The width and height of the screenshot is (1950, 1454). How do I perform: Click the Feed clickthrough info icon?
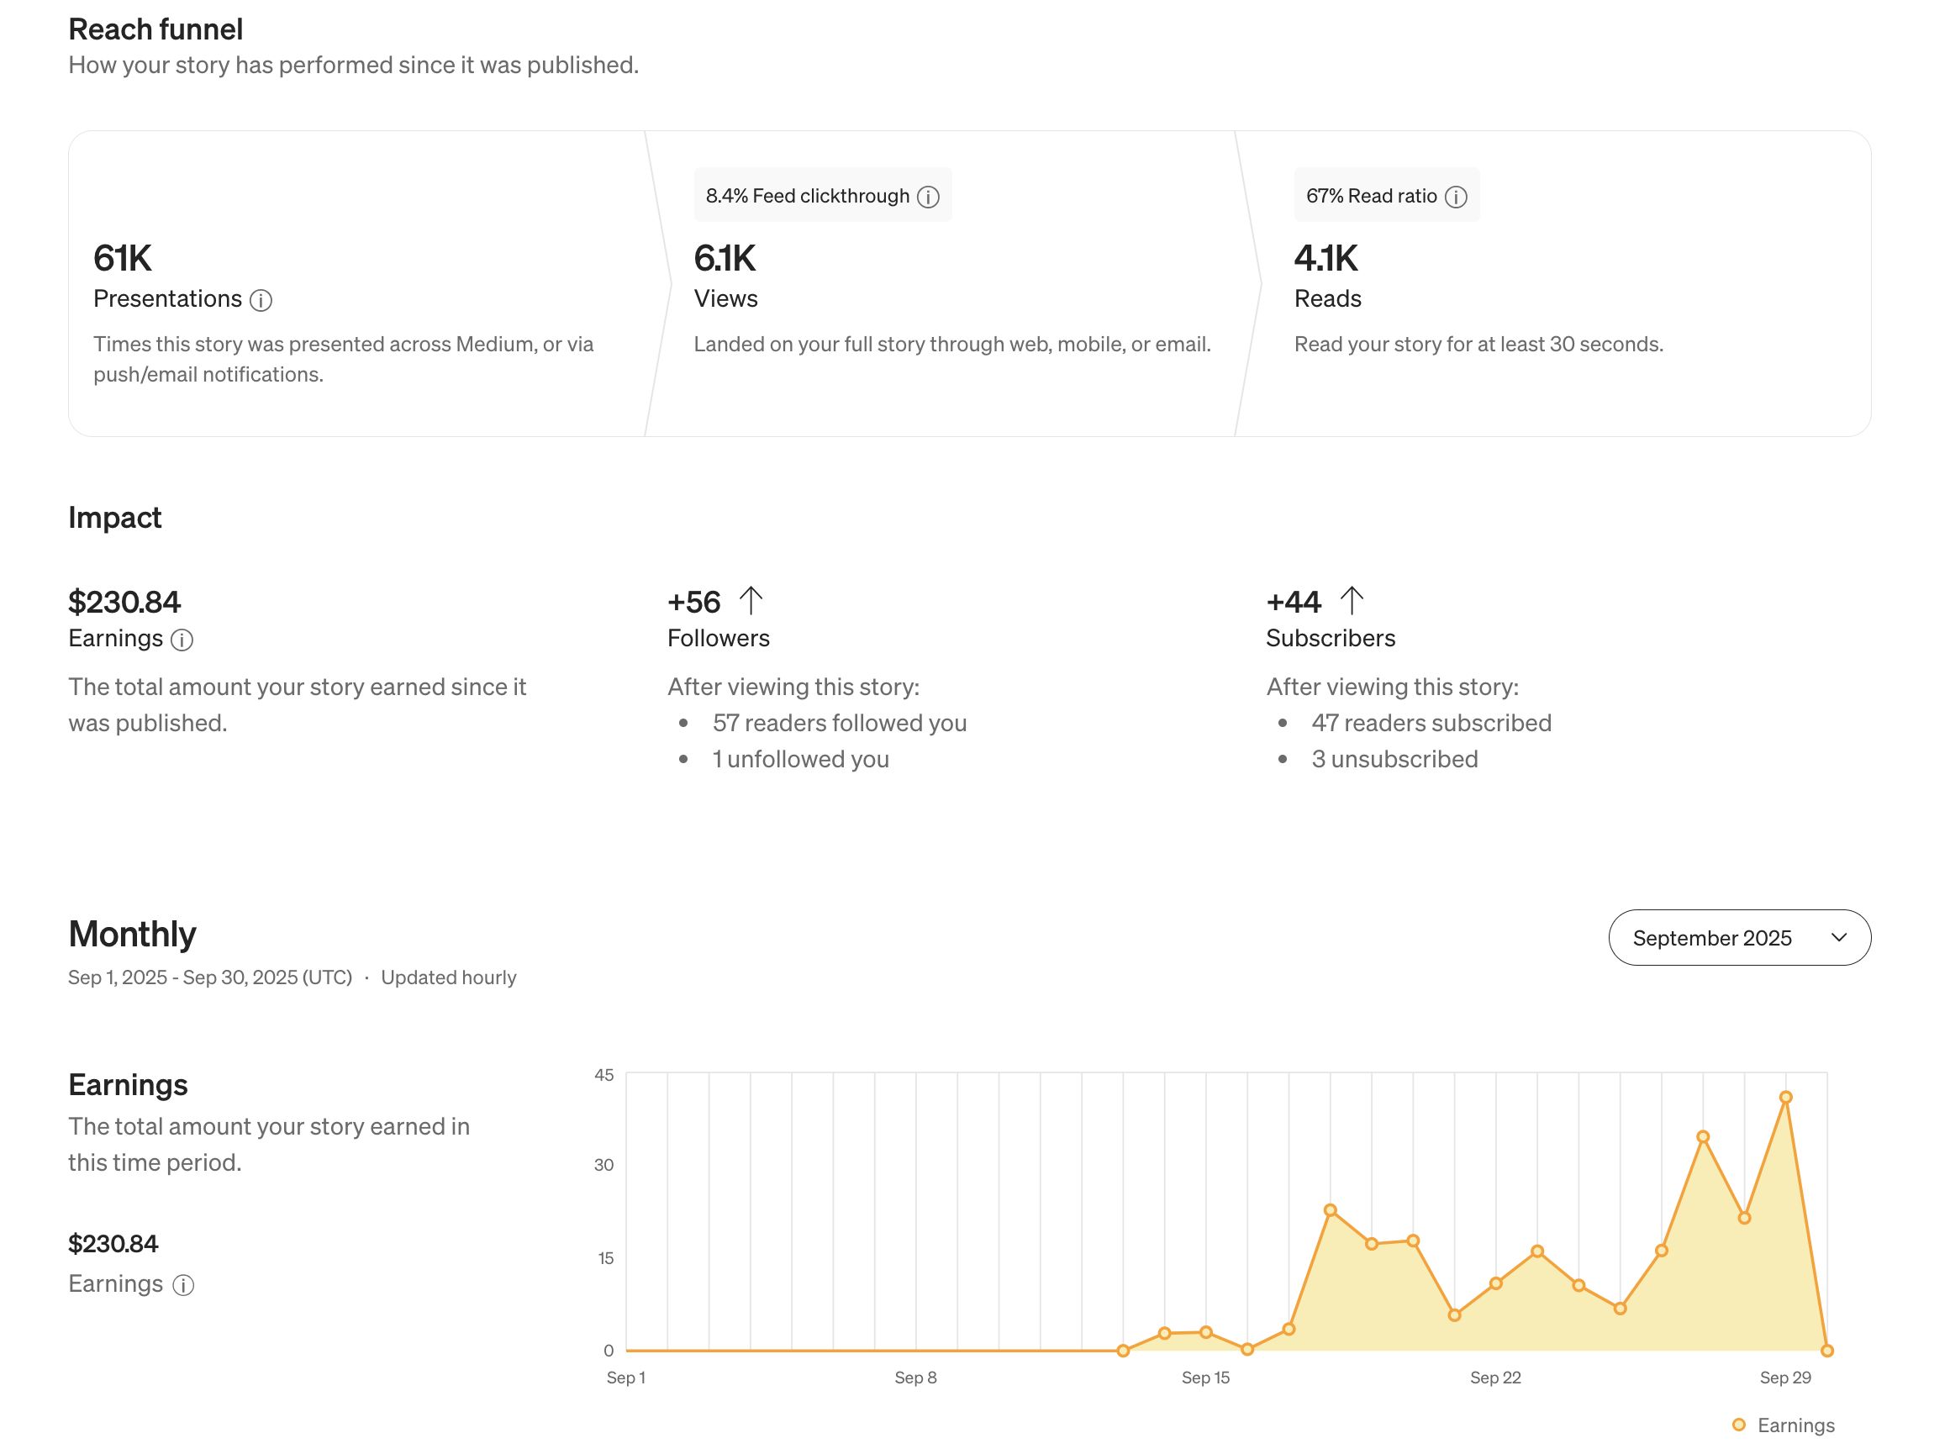927,198
